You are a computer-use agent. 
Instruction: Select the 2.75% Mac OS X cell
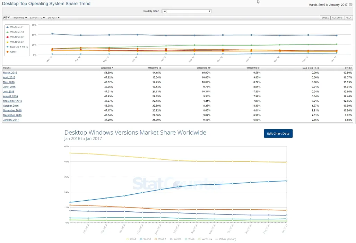click(x=315, y=120)
